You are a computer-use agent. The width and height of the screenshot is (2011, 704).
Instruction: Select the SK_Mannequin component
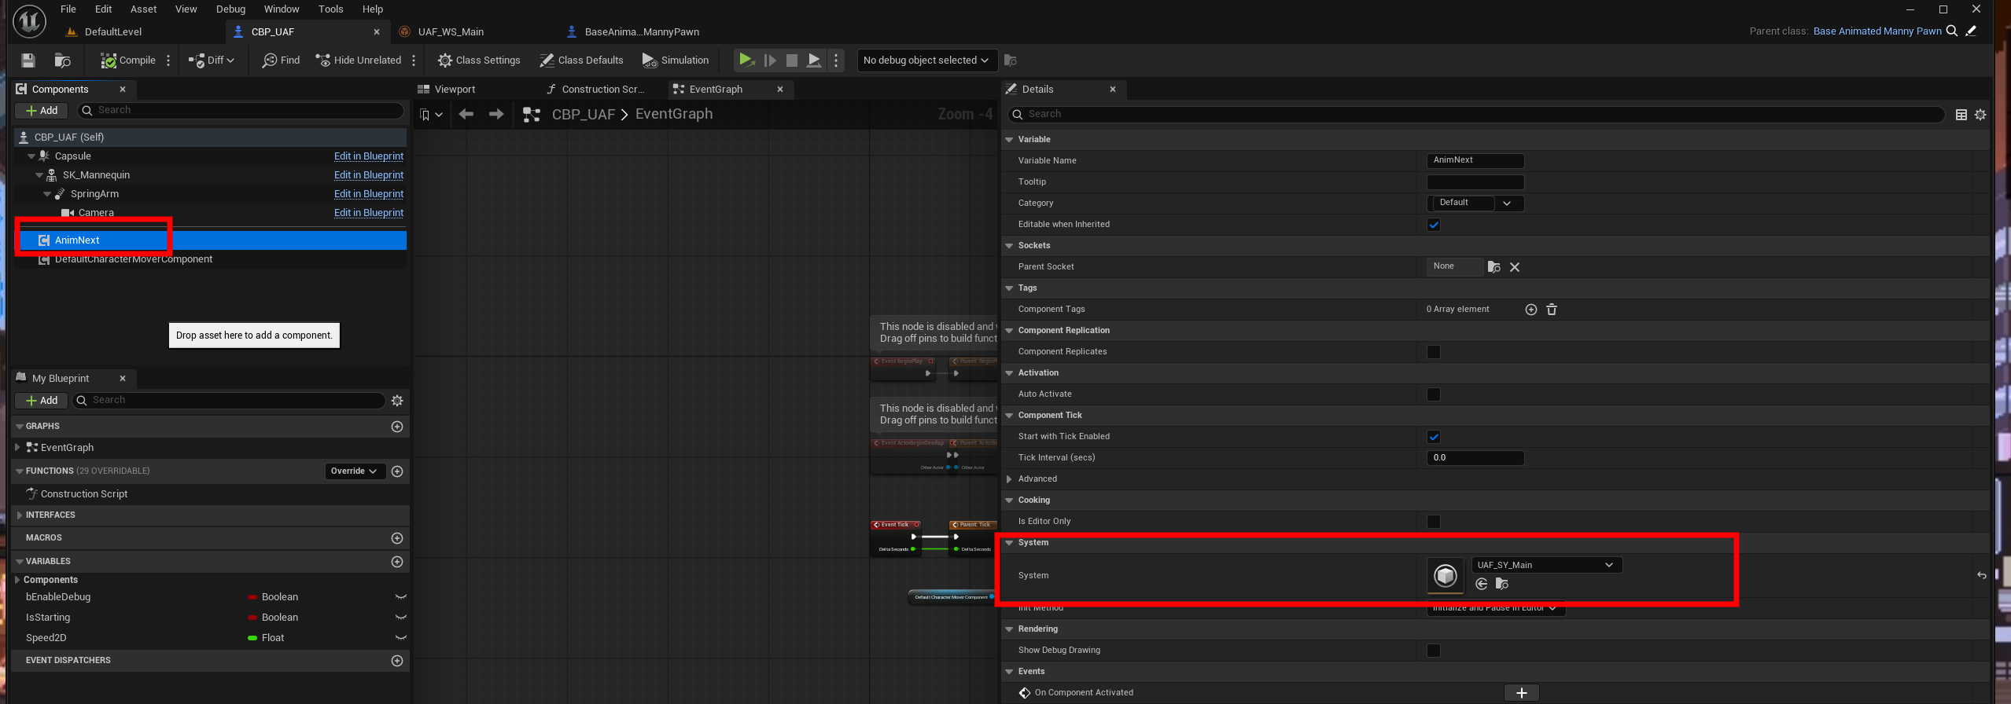pos(96,175)
